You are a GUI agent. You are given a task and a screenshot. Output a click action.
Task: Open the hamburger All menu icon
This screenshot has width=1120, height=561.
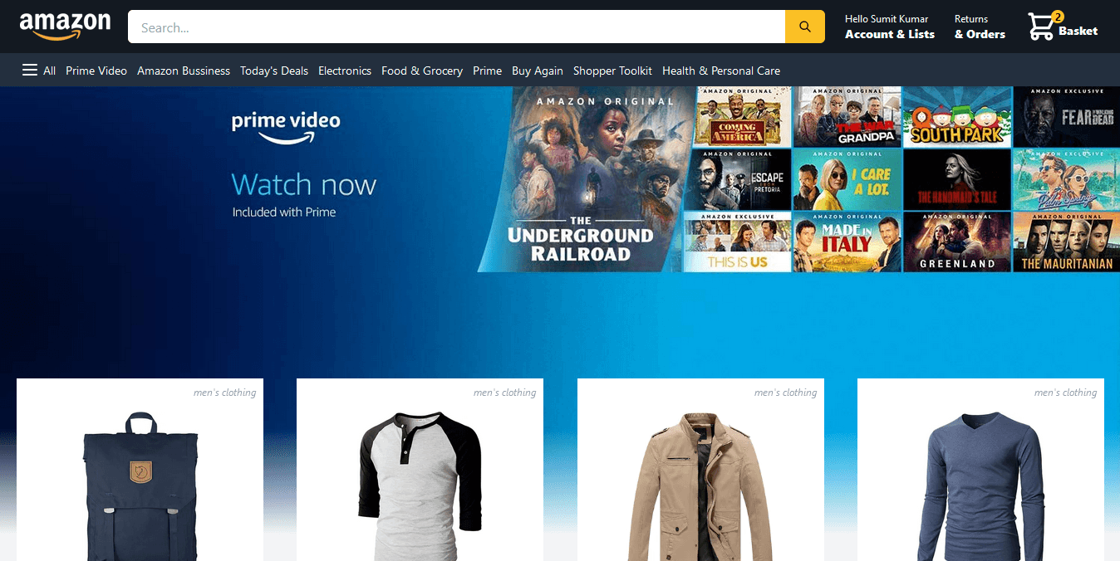point(30,71)
